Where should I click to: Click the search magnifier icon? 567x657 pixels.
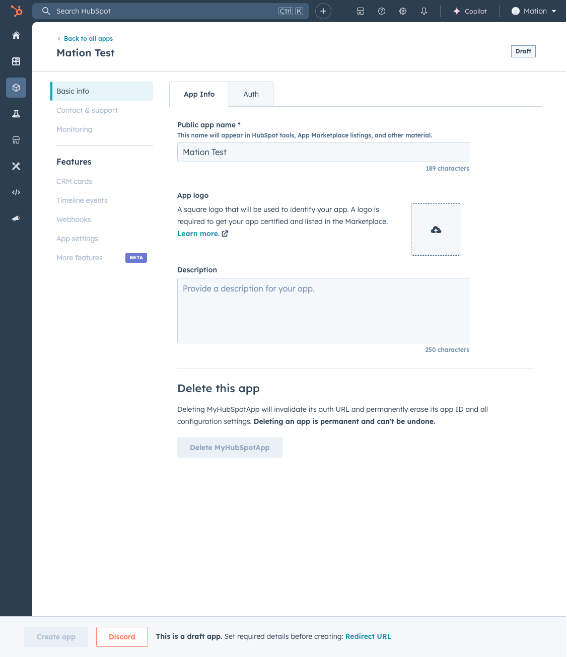click(46, 11)
